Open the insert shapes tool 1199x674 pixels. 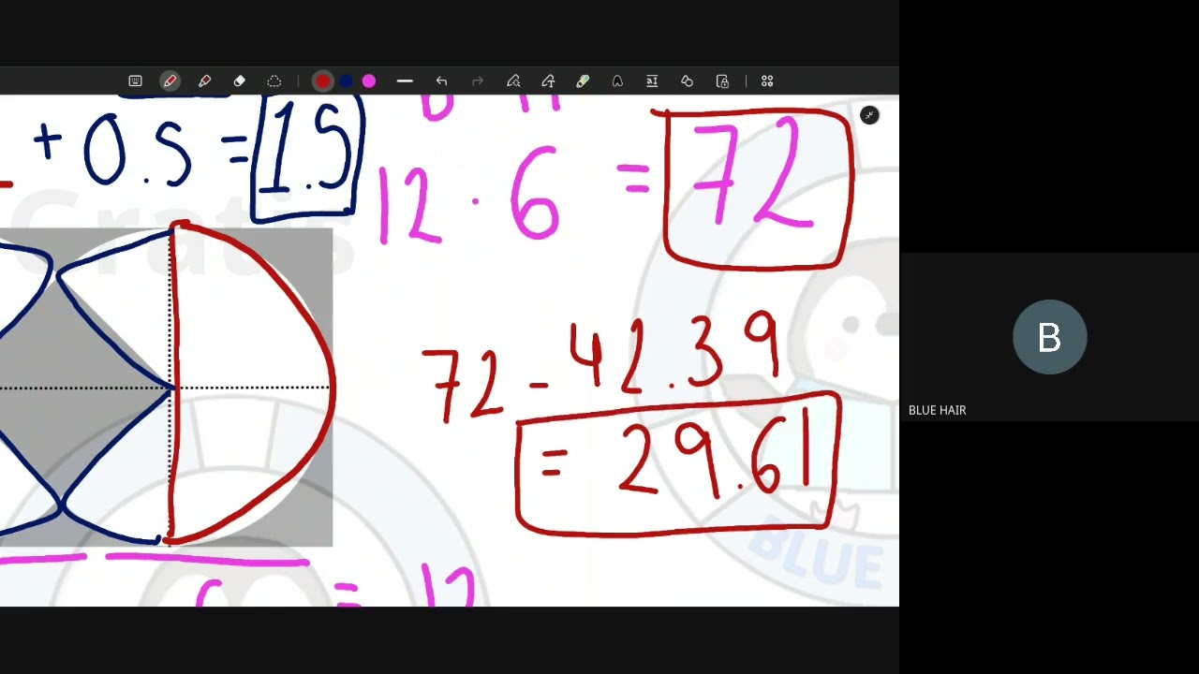click(x=687, y=81)
